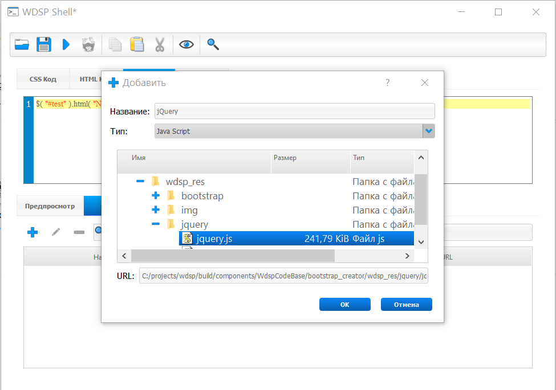556x390 pixels.
Task: Select the img folder row
Action: tap(266, 210)
